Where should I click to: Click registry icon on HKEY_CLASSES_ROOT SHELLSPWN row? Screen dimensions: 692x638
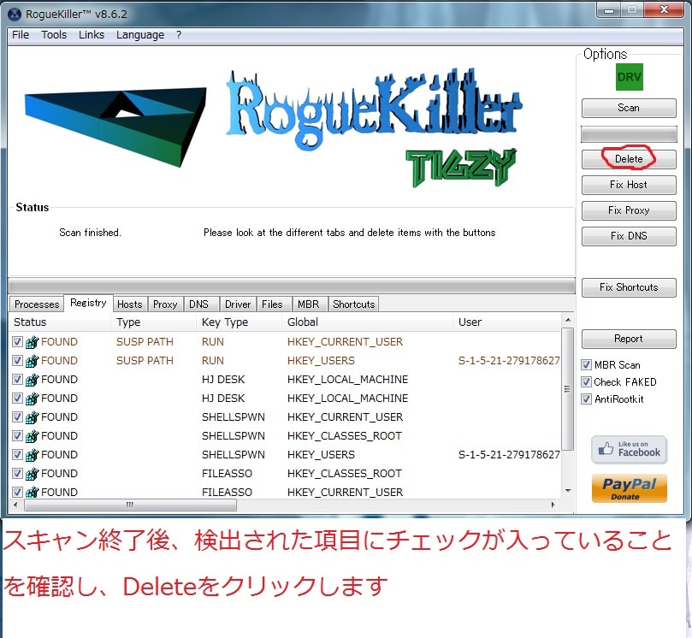(x=32, y=436)
